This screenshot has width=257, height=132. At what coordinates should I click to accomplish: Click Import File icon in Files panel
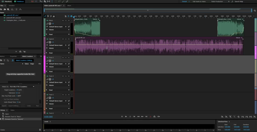pyautogui.click(x=5, y=9)
